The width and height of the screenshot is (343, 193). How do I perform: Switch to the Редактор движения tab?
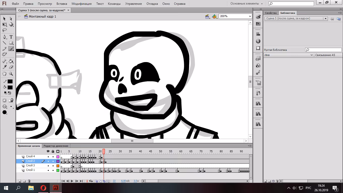pyautogui.click(x=56, y=146)
